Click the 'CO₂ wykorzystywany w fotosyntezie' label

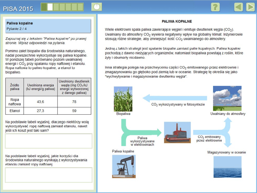[178, 104]
